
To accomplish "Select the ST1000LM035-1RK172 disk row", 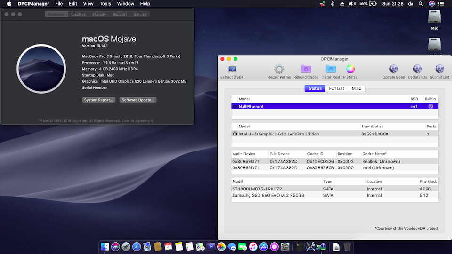I will (x=335, y=189).
